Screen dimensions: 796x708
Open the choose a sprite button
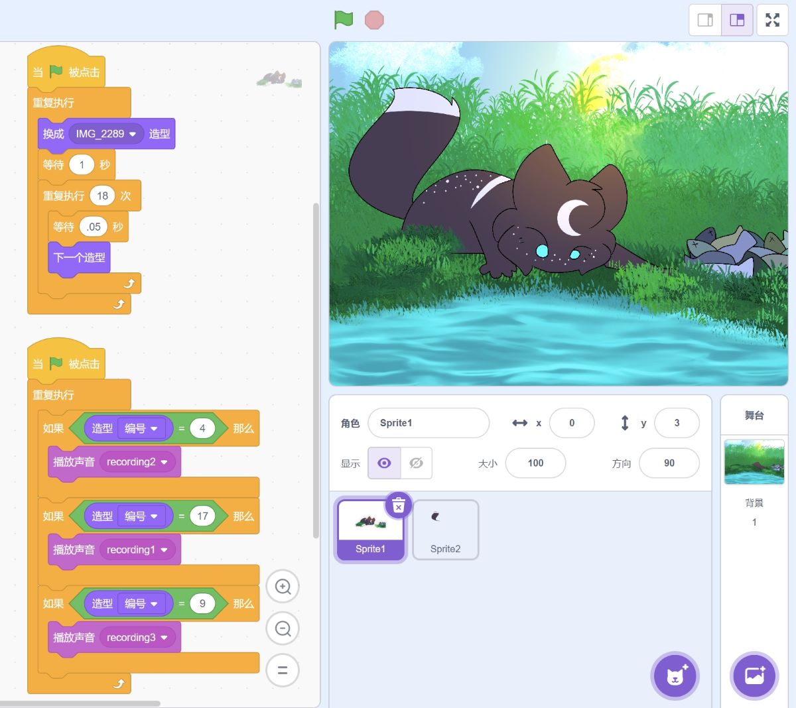tap(675, 676)
